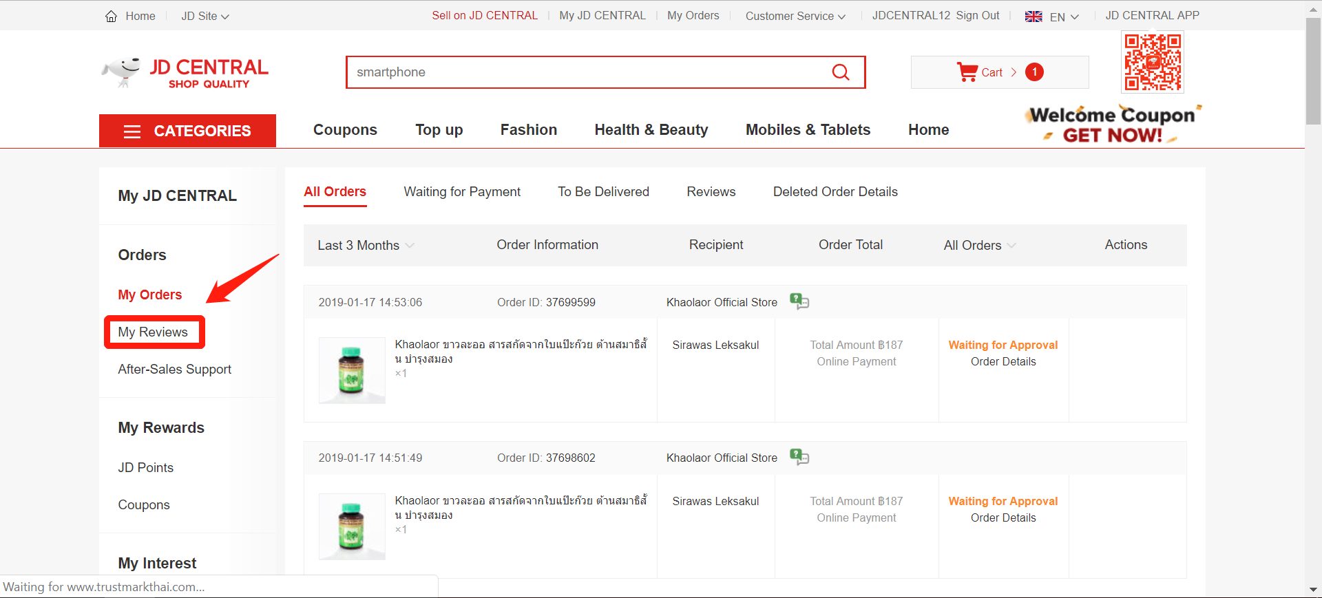Click Sell on JD CENTRAL link
Viewport: 1322px width, 598px height.
[485, 16]
